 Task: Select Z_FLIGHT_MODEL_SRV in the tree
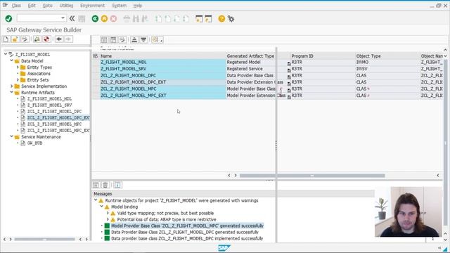49,105
